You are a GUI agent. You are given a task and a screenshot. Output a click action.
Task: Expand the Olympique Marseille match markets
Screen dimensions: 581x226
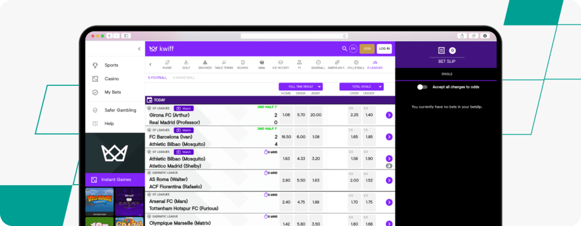[389, 223]
